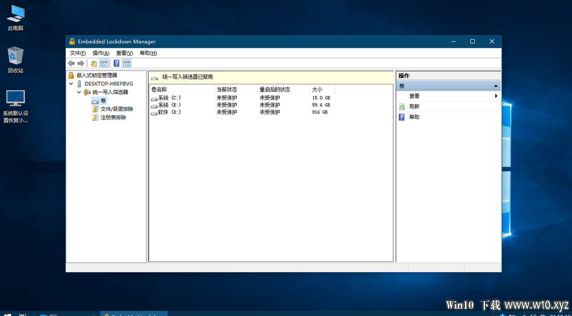Select the 回收站 recycle bin desktop icon
This screenshot has width=572, height=316.
(15, 60)
